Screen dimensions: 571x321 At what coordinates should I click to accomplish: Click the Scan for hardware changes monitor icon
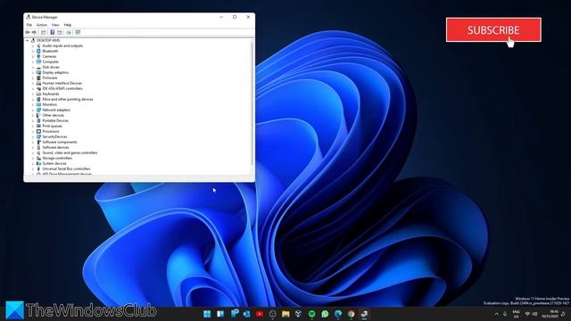tap(78, 32)
